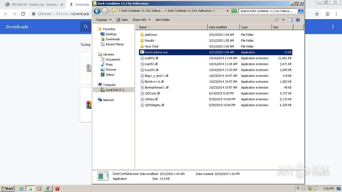This screenshot has width=342, height=192.
Task: Show hidden tray icons arrow
Action: 298,188
